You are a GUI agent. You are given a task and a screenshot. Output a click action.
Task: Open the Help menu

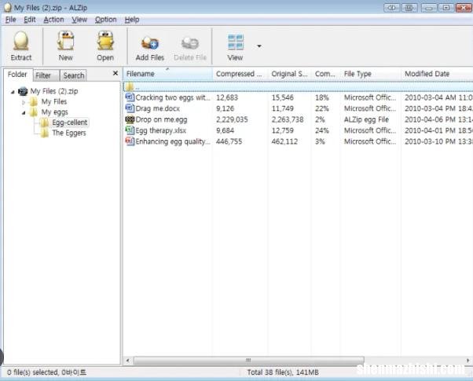point(132,20)
